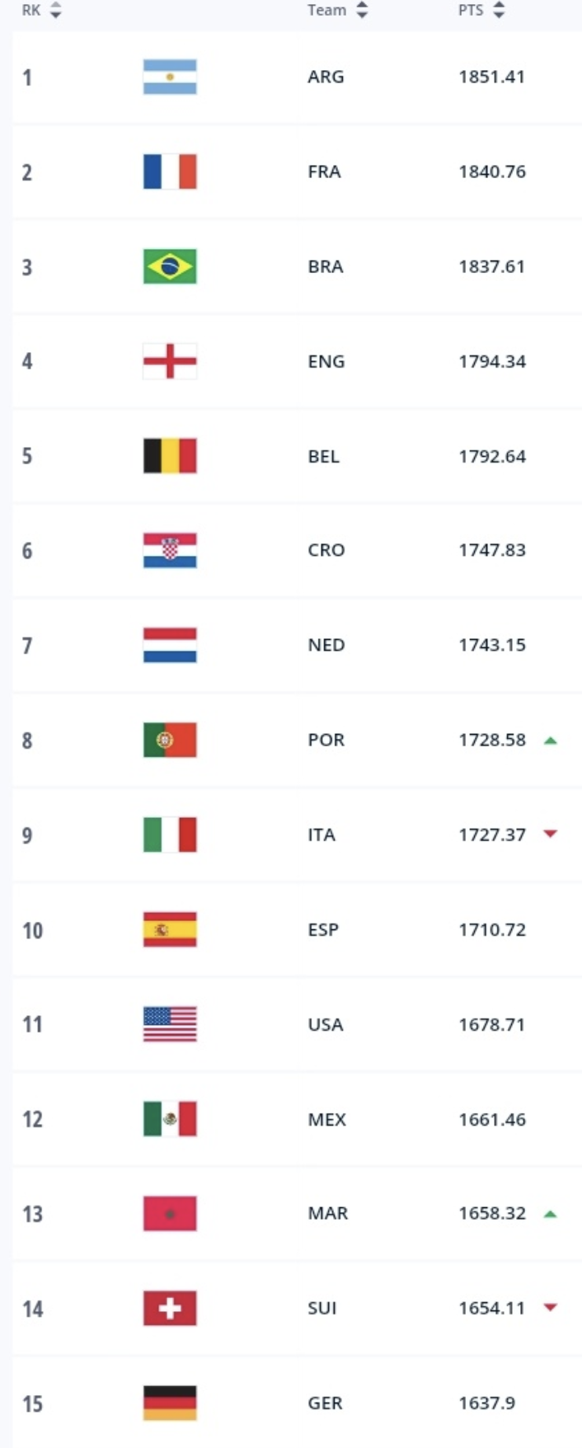Sort table by RK column arrows
Screen dimensions: 582x1448
55,11
